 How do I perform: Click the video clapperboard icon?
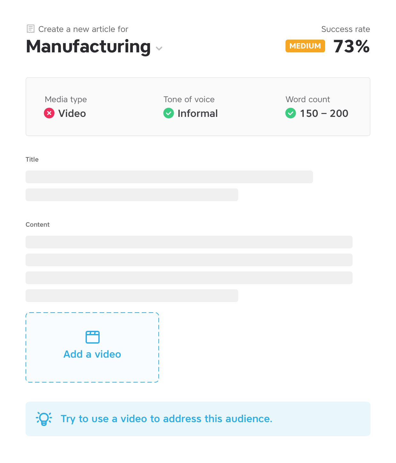[93, 337]
